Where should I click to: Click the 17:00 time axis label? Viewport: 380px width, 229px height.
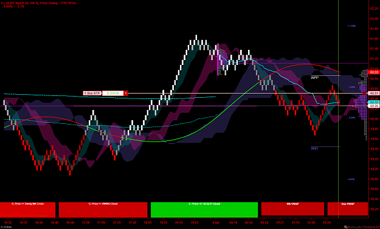tap(86, 222)
